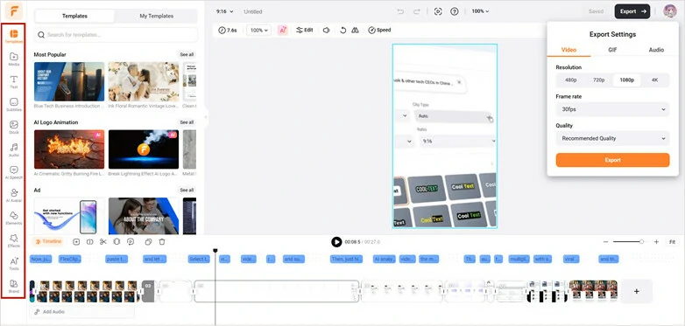The image size is (685, 326).
Task: Click the pink AI tool icon
Action: [283, 30]
